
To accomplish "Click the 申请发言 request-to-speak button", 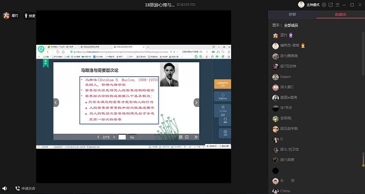I will (x=25, y=189).
